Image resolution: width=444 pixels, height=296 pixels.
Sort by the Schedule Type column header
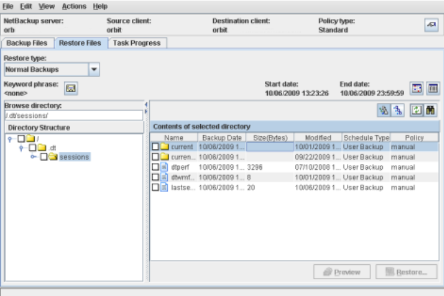(367, 138)
